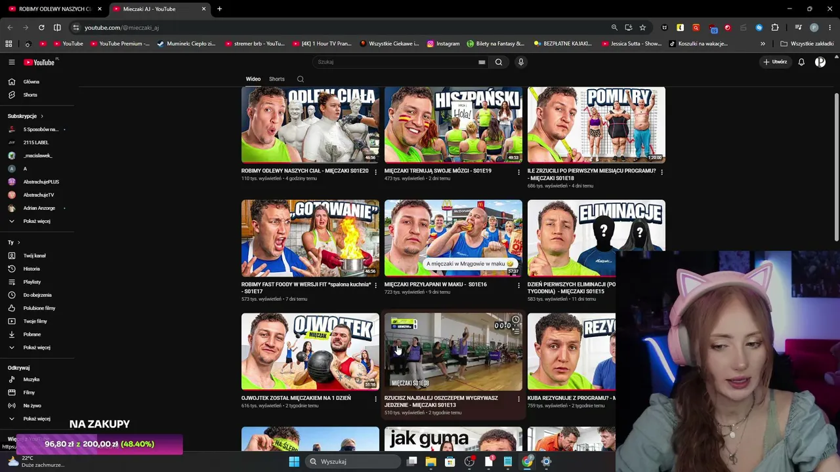
Task: Open options for ROBIMY ODLEWY NASZYCH CIAŁ video
Action: [x=376, y=172]
